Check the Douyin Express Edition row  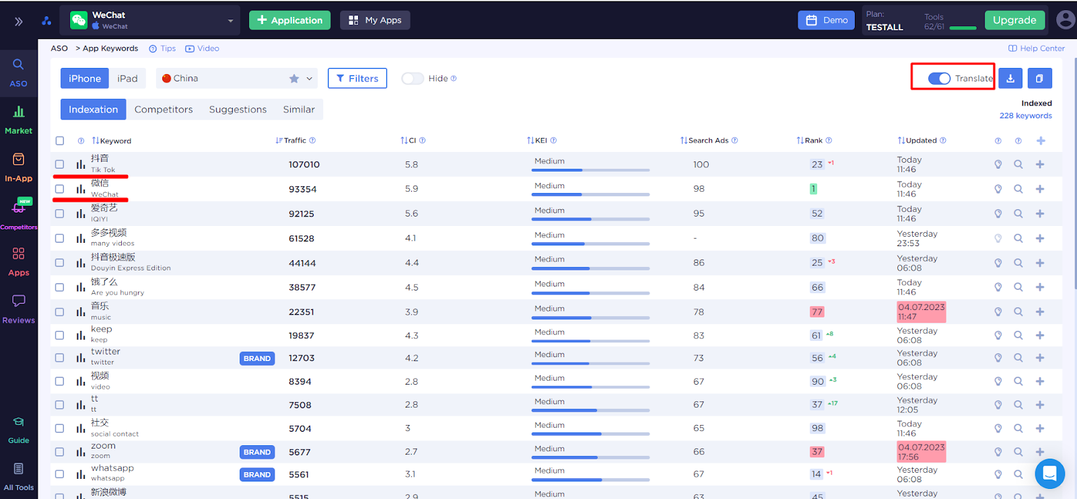60,263
